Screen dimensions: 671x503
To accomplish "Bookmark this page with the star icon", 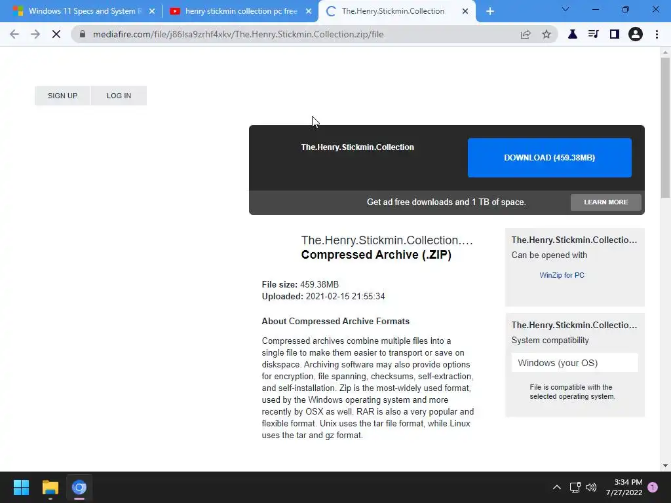I will [546, 34].
